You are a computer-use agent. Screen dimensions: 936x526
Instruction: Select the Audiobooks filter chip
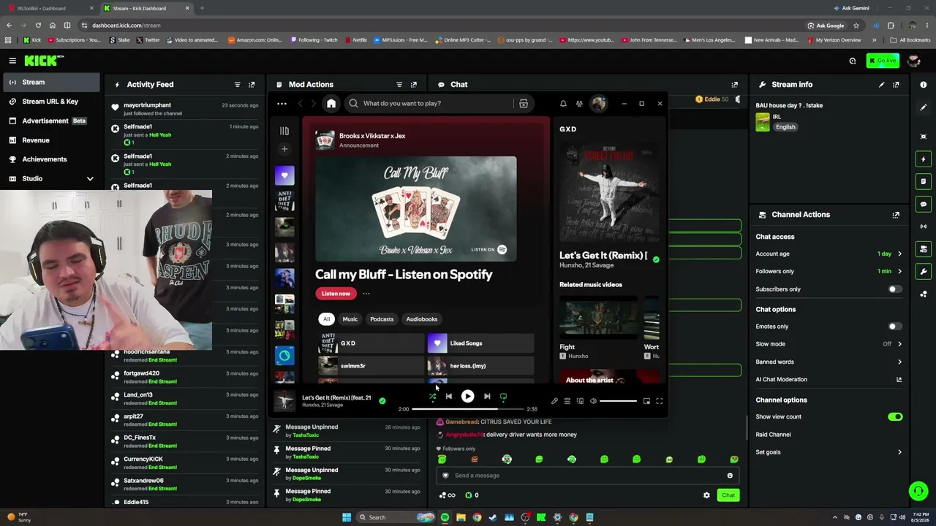(422, 319)
